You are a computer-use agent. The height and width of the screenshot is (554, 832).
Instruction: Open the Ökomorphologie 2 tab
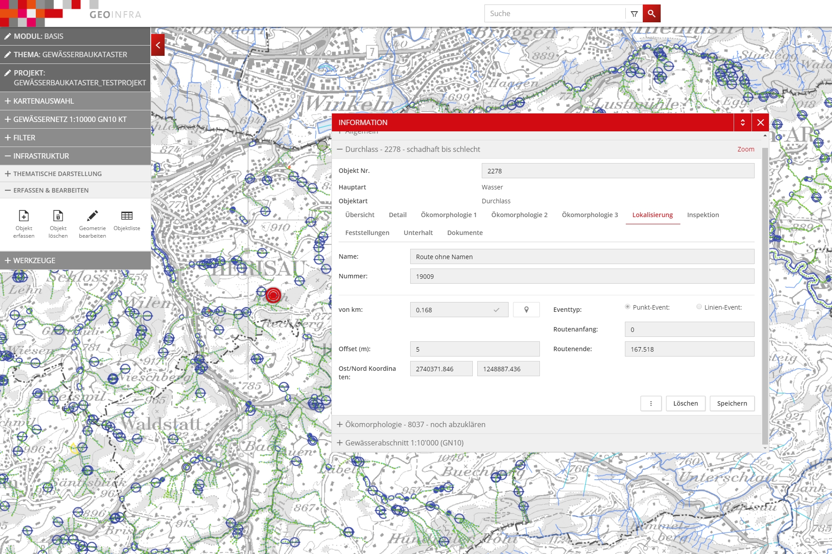(x=519, y=215)
